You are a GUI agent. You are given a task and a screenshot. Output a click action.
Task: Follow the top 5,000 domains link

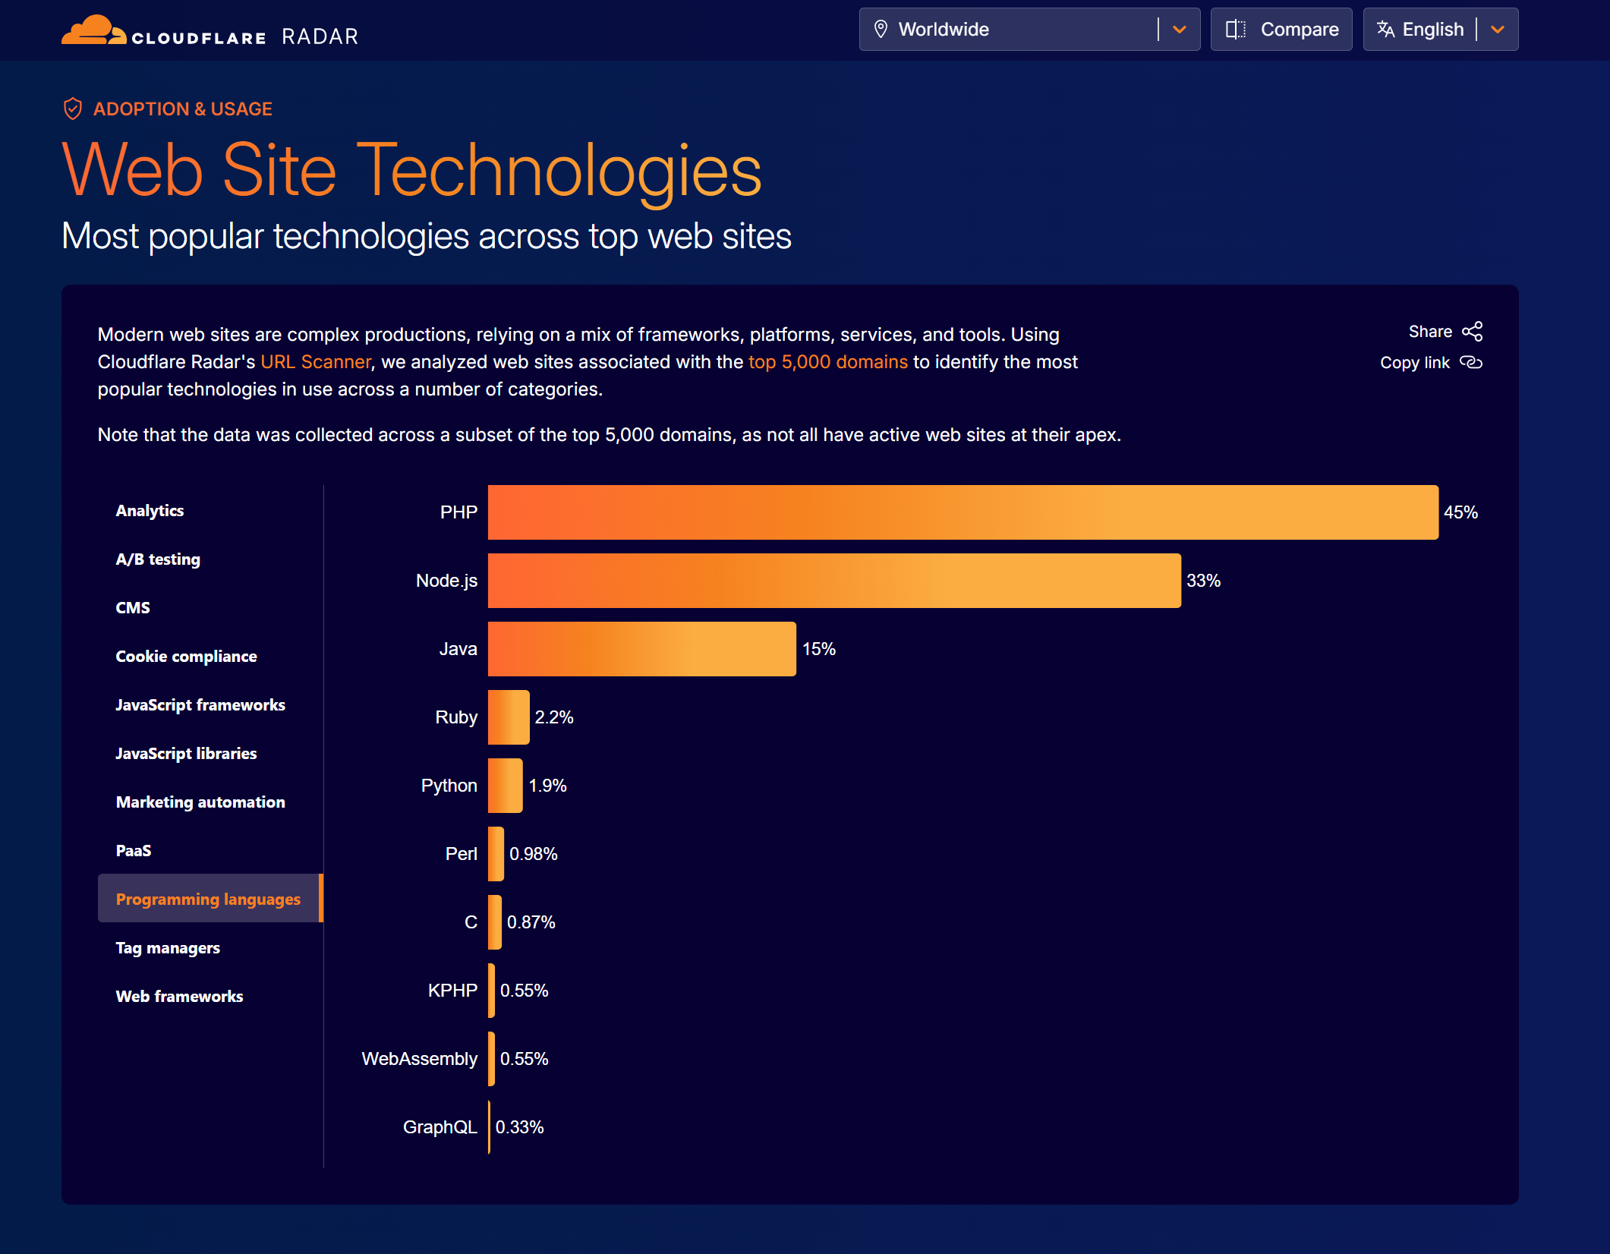827,362
